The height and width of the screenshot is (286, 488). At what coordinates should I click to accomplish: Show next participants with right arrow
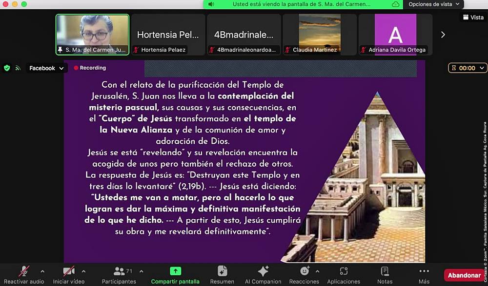click(x=443, y=35)
